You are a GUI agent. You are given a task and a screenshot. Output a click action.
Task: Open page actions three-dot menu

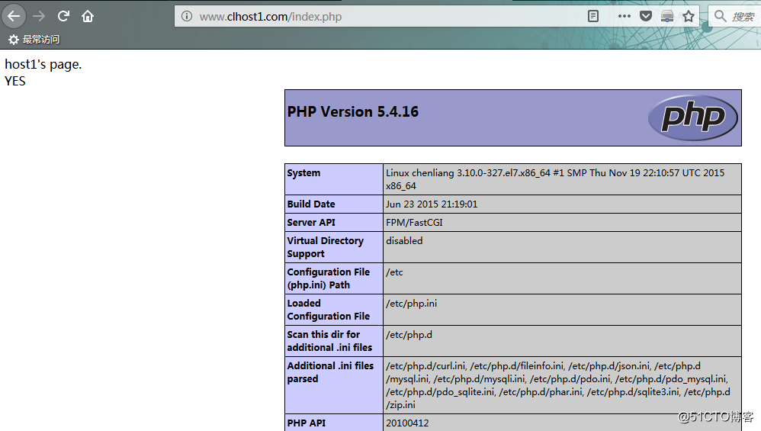tap(625, 17)
